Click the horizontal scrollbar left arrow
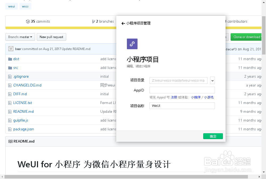Image resolution: width=266 pixels, height=179 pixels. [x=2, y=177]
